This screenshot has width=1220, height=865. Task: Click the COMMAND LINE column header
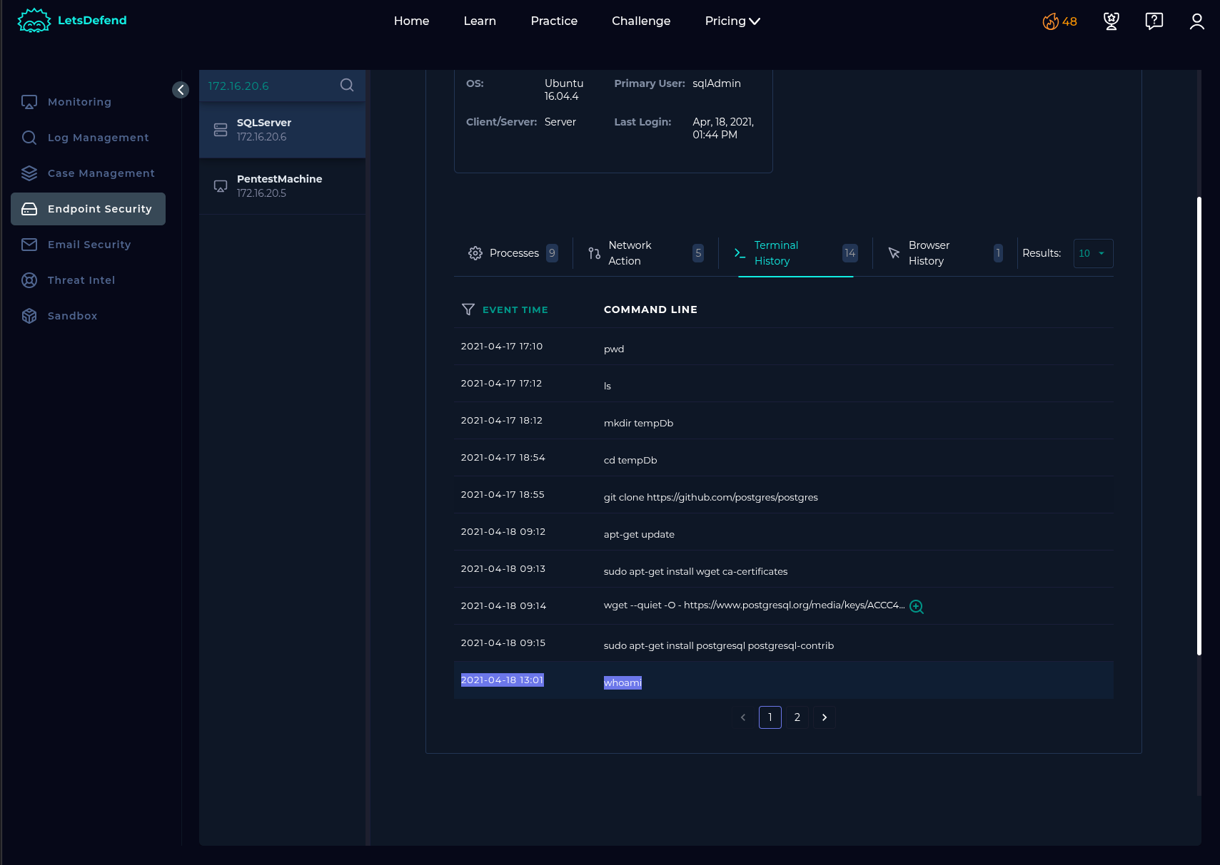[650, 309]
